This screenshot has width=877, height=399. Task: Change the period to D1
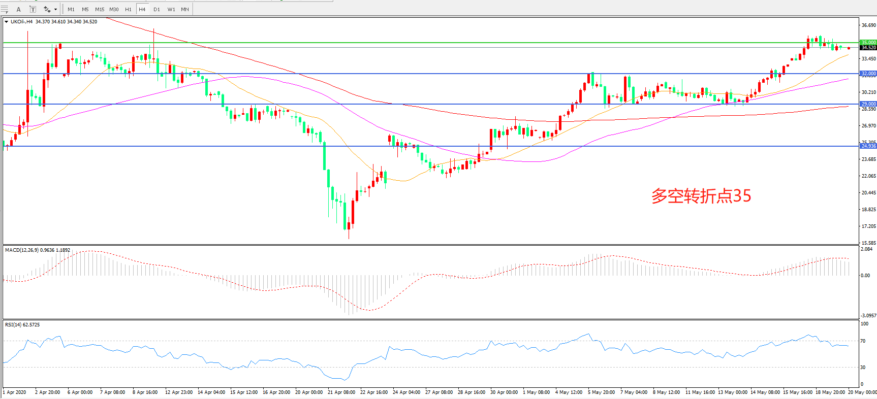pyautogui.click(x=156, y=9)
